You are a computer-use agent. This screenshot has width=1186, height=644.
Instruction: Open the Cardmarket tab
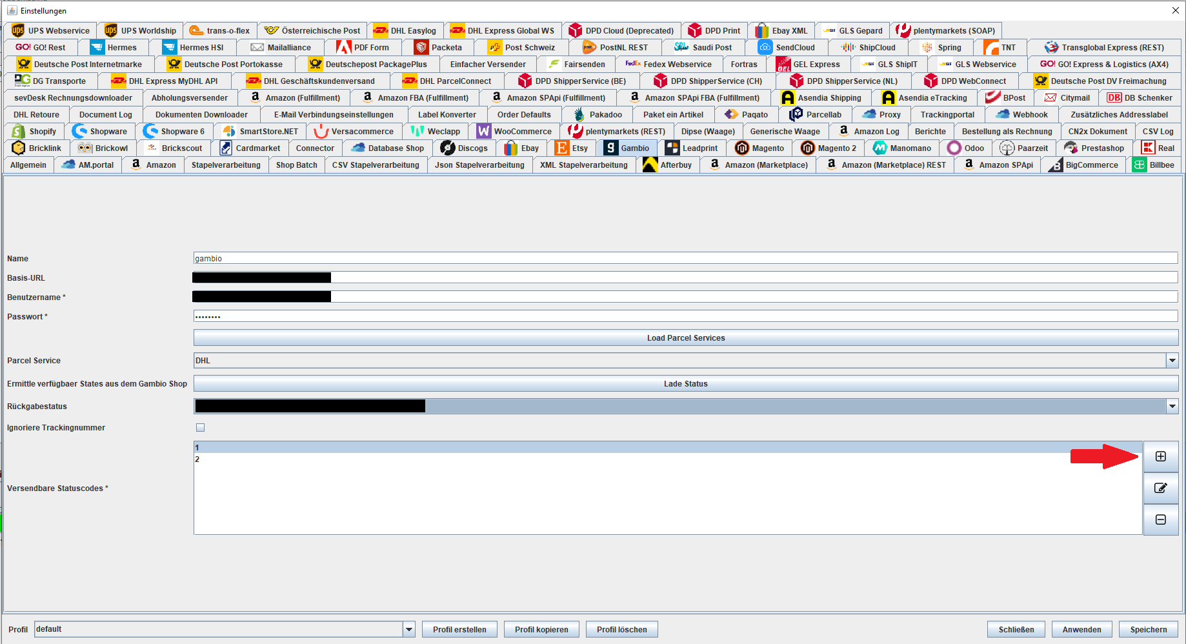click(x=250, y=148)
